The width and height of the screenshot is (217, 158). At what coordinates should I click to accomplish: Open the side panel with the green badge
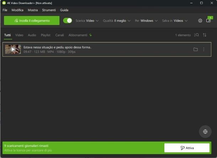(208, 21)
